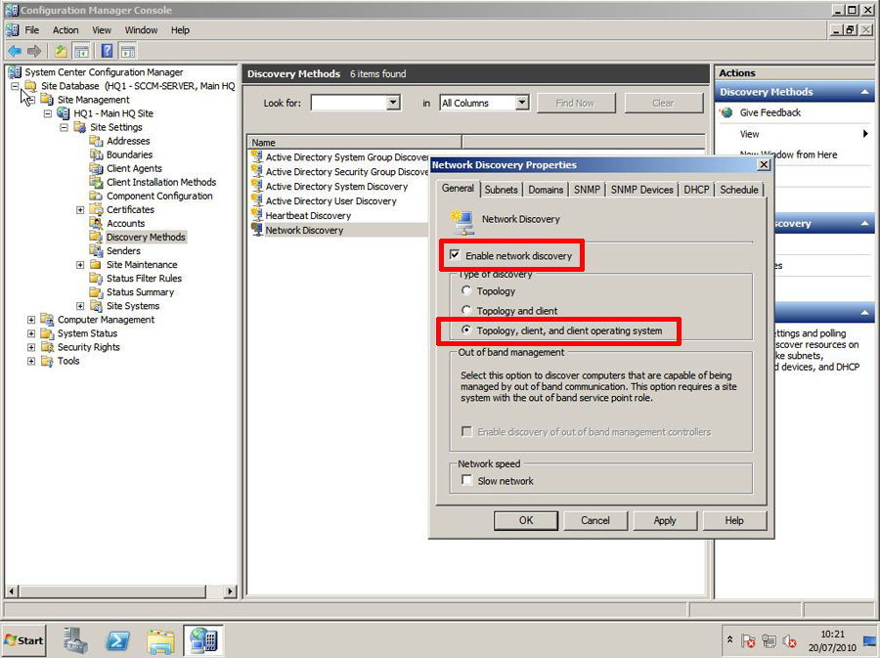Toggle the Enable network discovery checkbox
880x658 pixels.
pos(455,255)
